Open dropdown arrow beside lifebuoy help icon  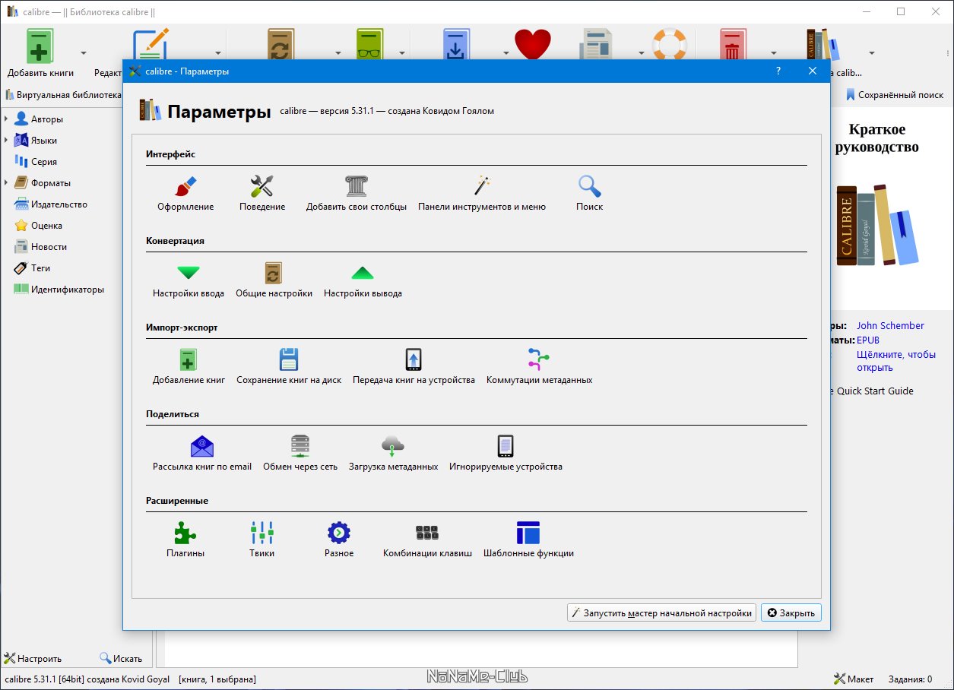point(642,53)
